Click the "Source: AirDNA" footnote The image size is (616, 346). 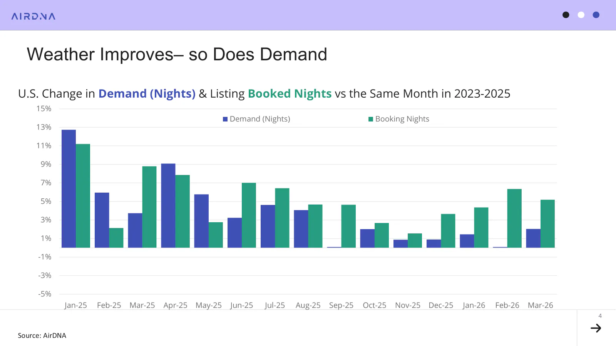tap(42, 336)
